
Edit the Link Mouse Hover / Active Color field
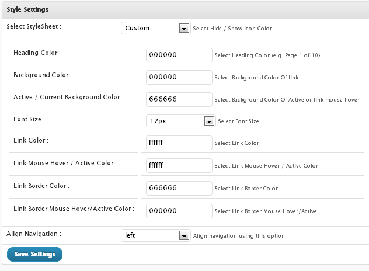[x=179, y=165]
